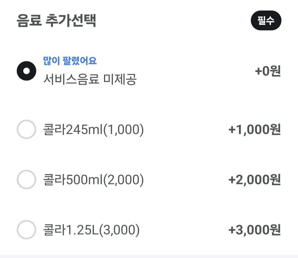Click the +2,000원 price text

[x=254, y=180]
